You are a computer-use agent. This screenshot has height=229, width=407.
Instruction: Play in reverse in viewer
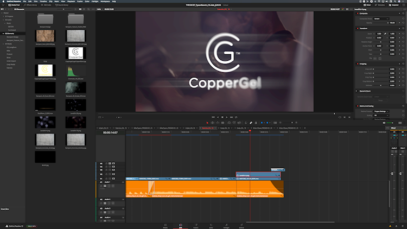(218, 117)
